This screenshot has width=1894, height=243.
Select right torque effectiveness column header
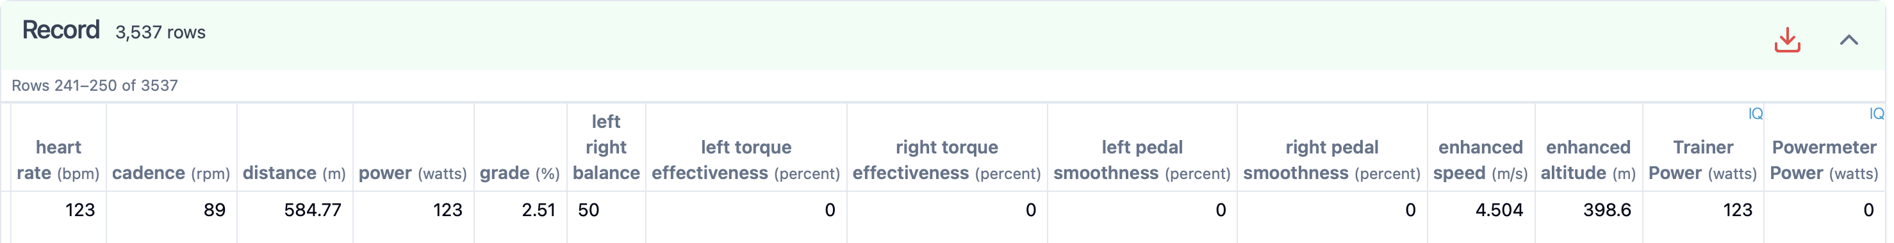(947, 160)
